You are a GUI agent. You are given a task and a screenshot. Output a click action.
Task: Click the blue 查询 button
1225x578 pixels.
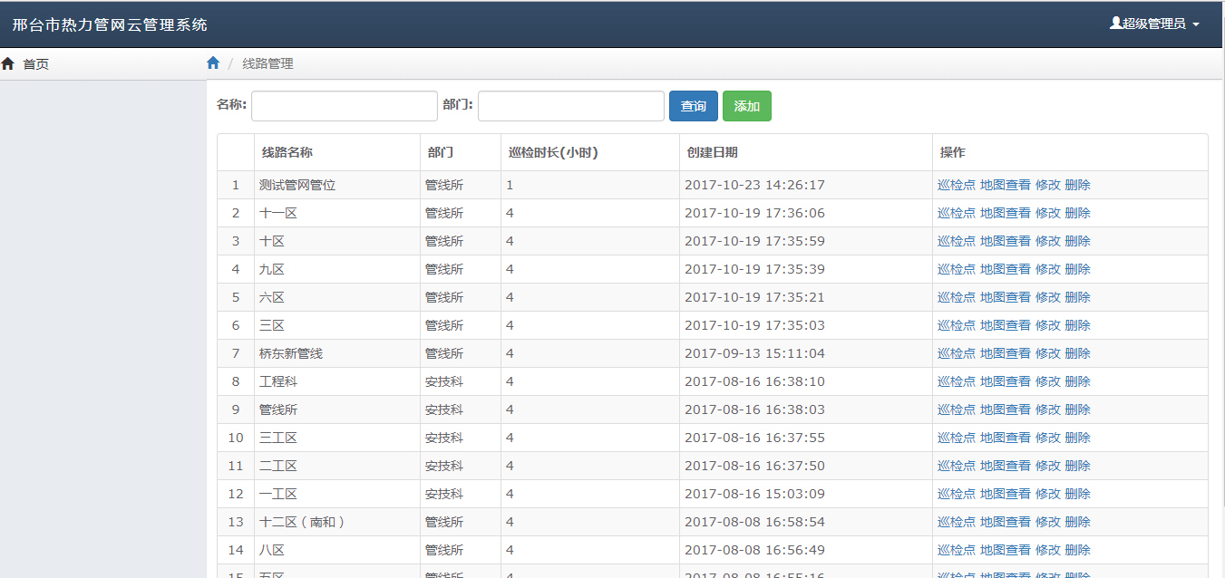pos(693,106)
